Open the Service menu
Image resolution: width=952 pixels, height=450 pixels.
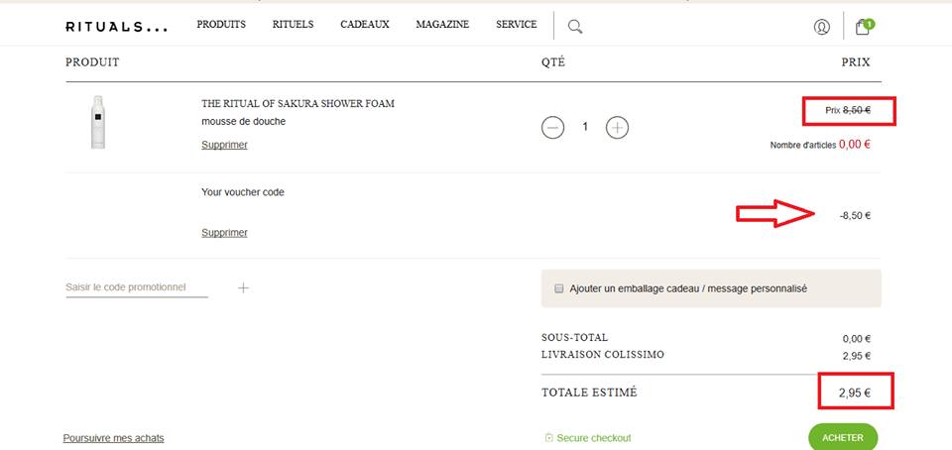[x=516, y=24]
